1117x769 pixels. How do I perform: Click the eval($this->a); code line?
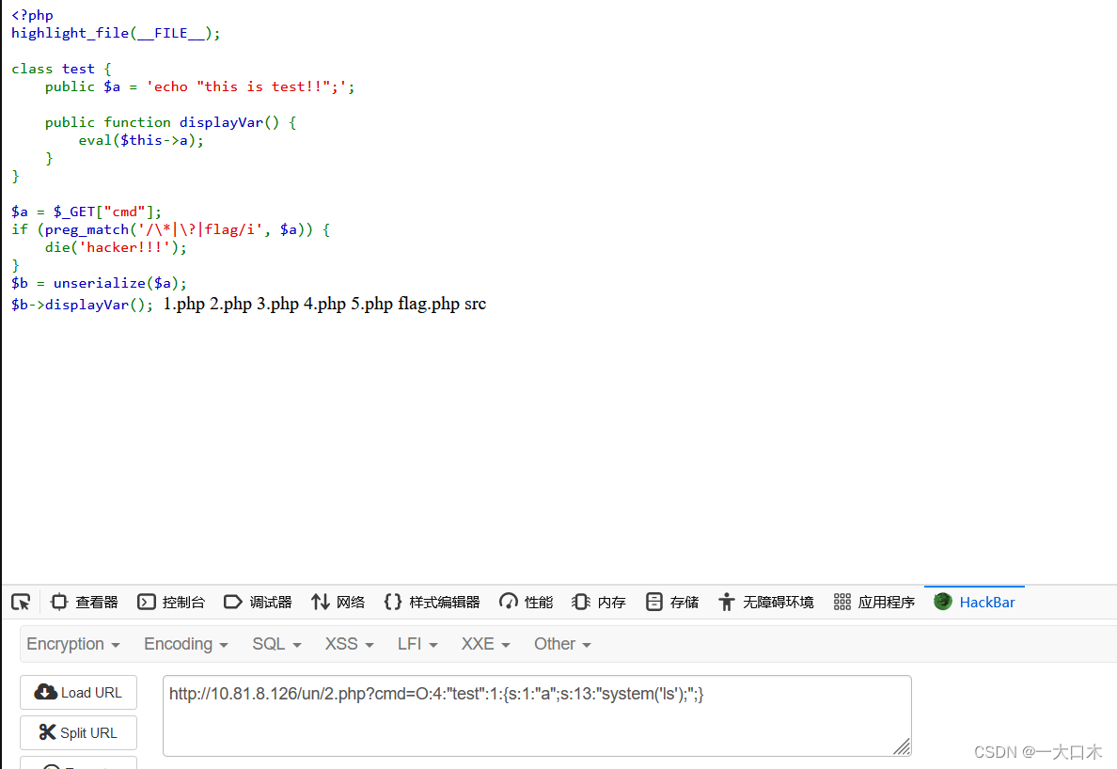(x=141, y=140)
